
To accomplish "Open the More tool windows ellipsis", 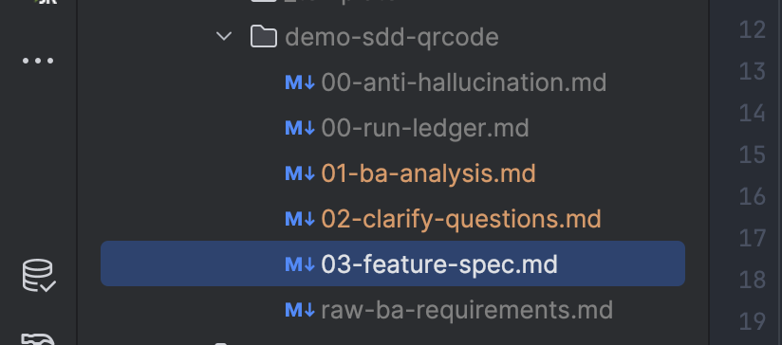I will click(38, 61).
